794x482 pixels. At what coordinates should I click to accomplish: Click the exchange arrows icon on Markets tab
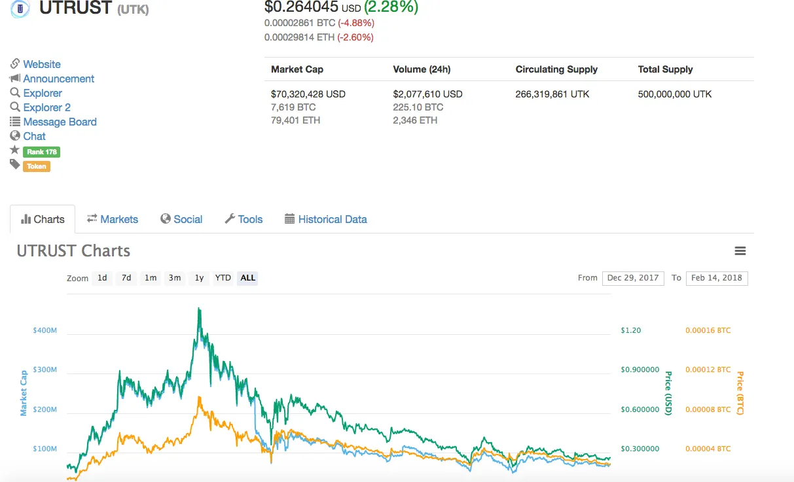(x=92, y=218)
